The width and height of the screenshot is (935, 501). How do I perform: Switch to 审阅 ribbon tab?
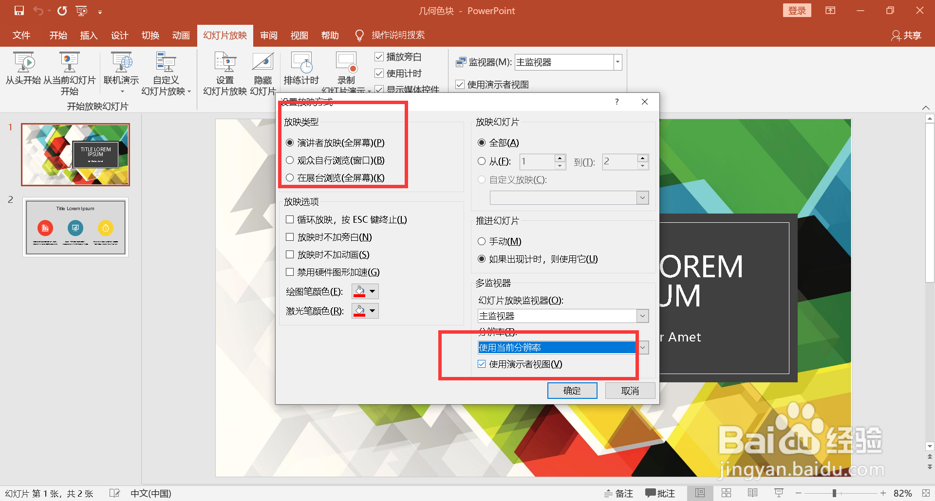(x=269, y=35)
